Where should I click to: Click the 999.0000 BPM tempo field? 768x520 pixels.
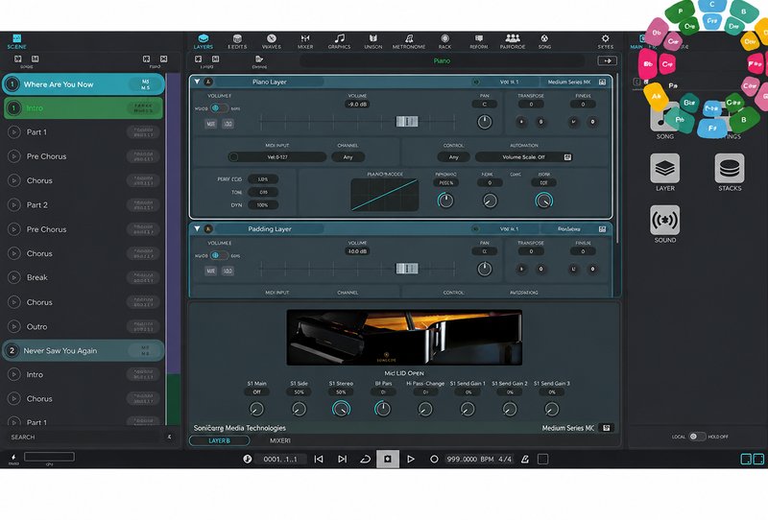click(x=469, y=460)
